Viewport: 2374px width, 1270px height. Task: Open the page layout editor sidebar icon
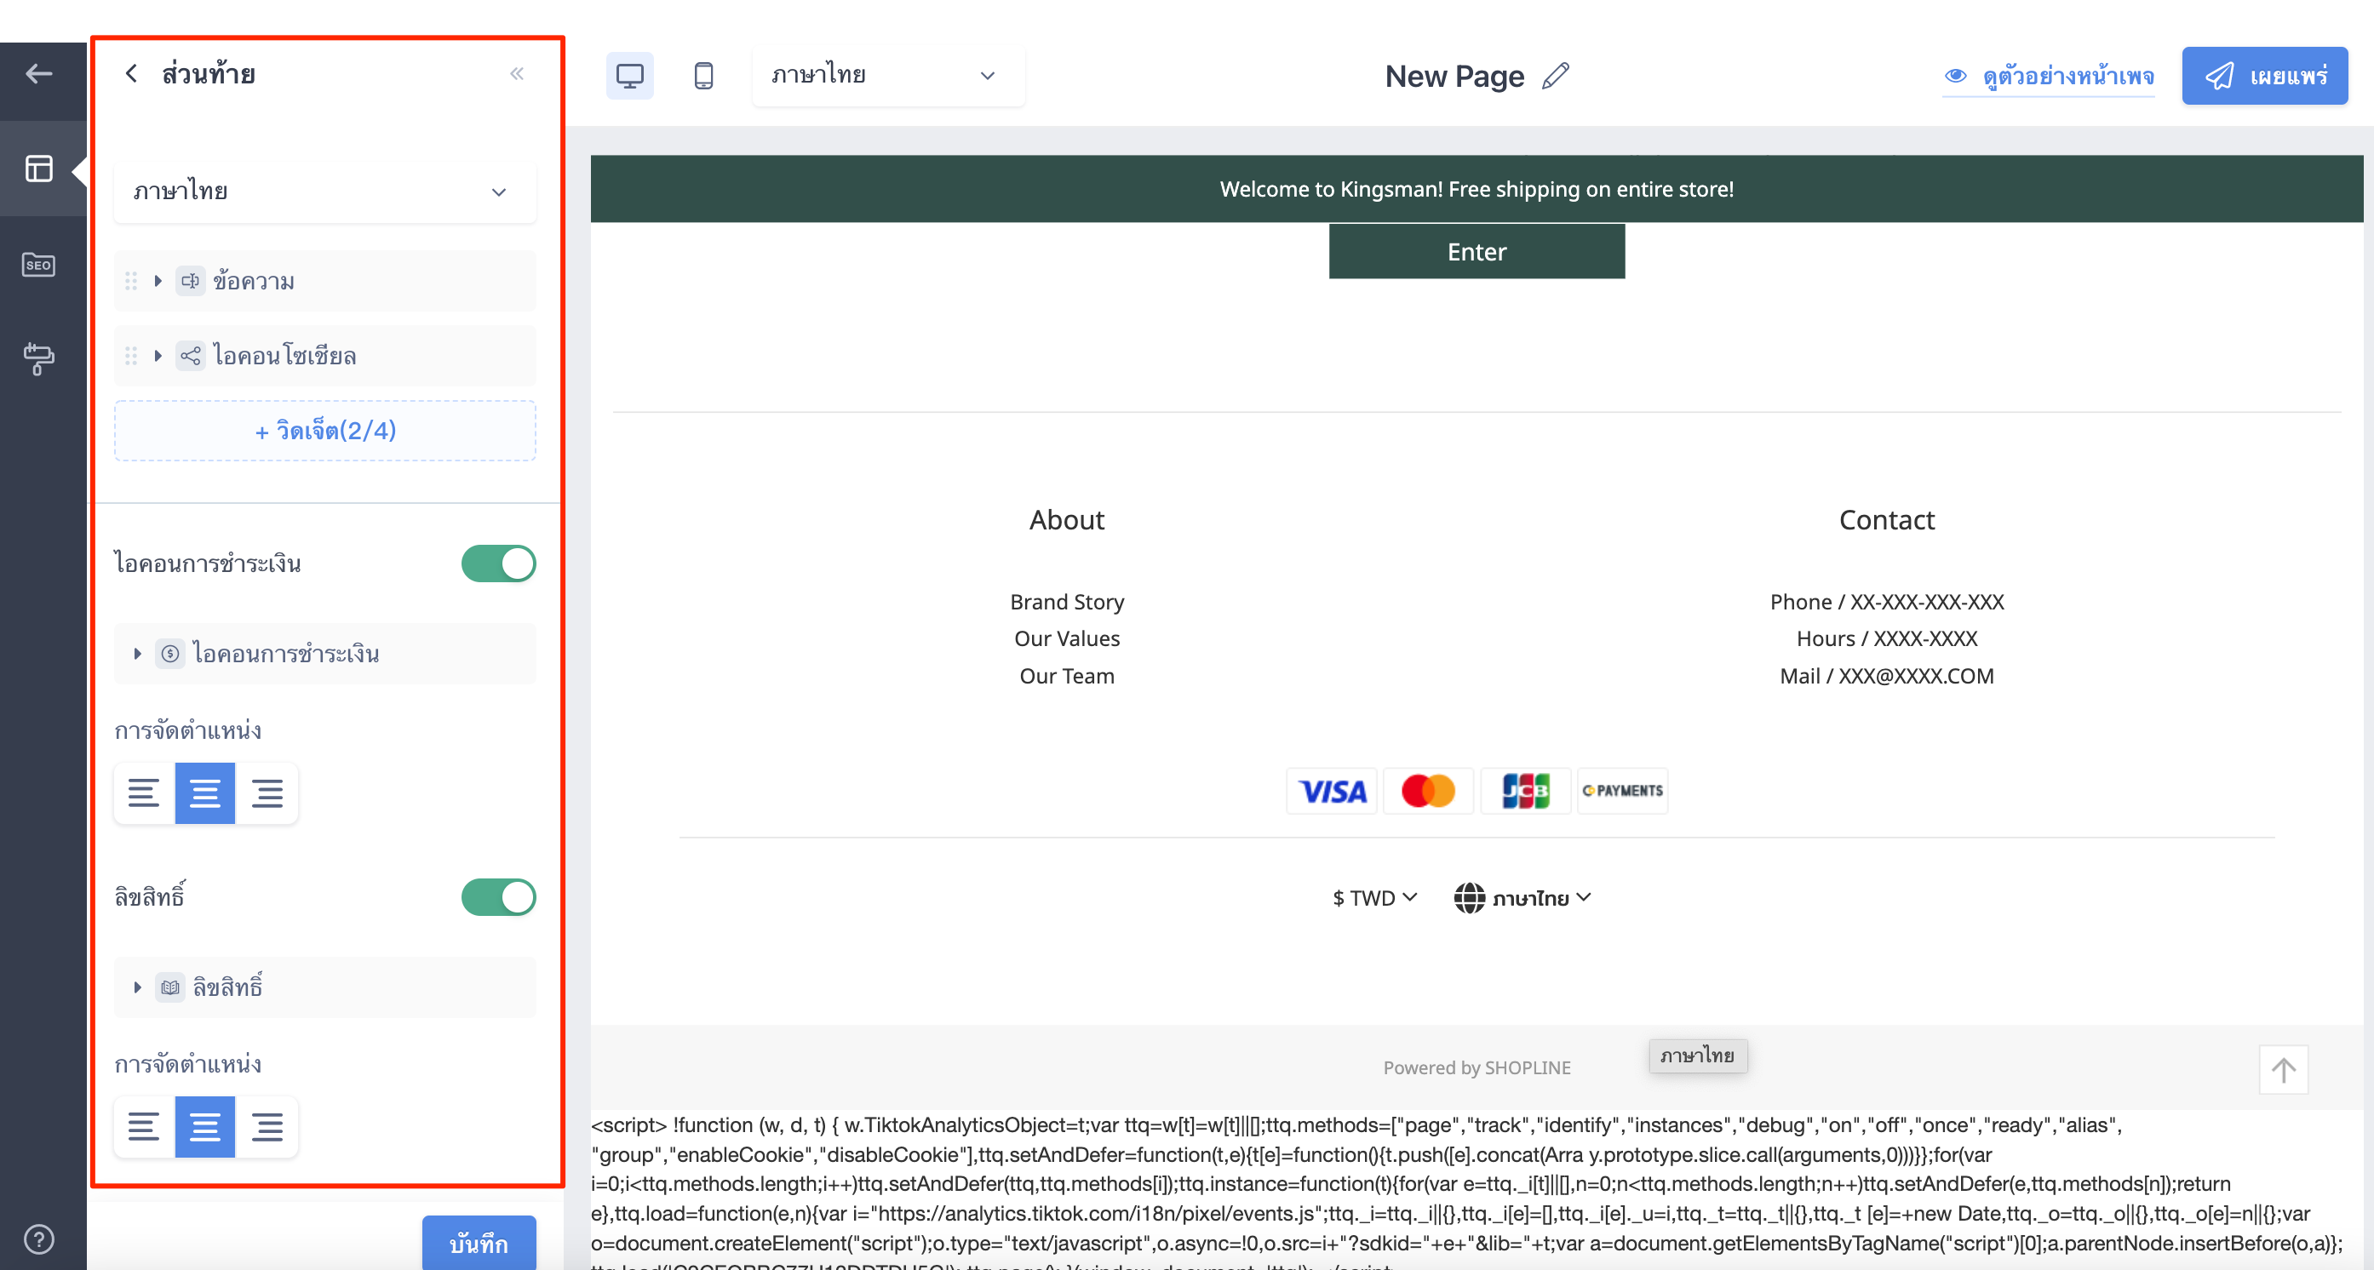click(38, 169)
